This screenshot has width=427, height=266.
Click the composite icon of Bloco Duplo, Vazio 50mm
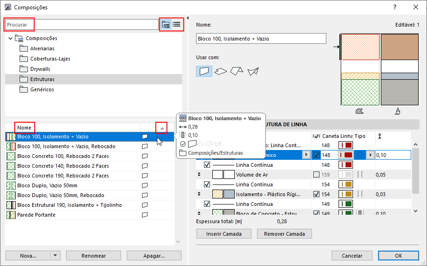tap(11, 185)
